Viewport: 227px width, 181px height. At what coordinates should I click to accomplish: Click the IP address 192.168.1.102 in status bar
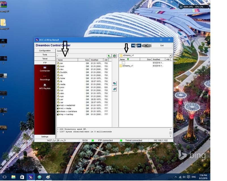(160, 141)
